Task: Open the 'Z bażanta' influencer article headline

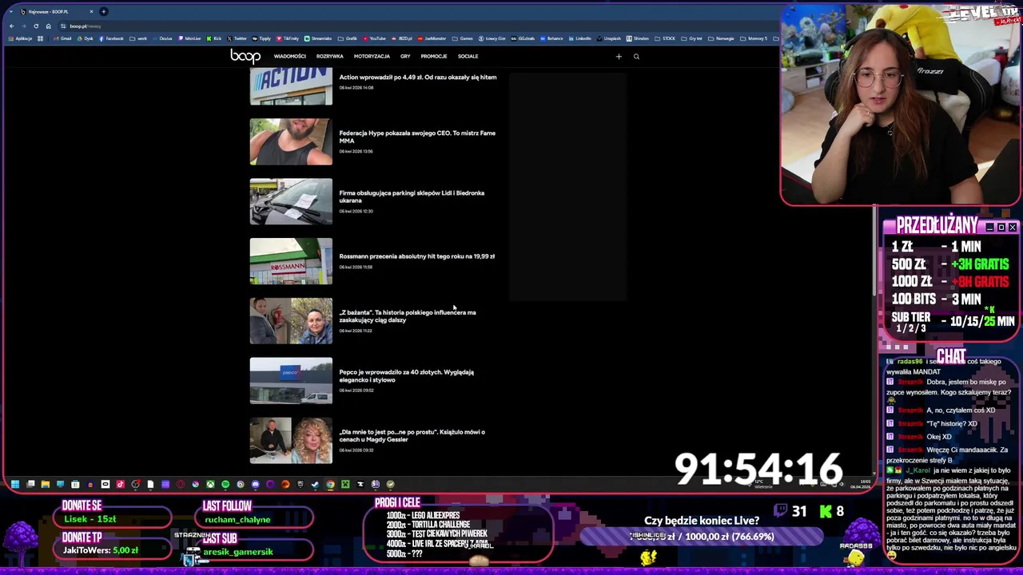Action: tap(408, 316)
